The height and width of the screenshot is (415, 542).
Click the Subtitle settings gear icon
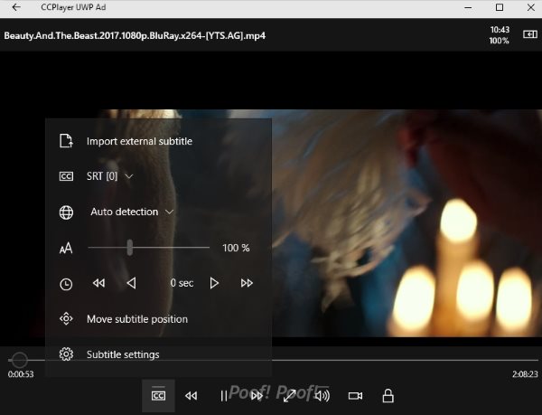66,354
